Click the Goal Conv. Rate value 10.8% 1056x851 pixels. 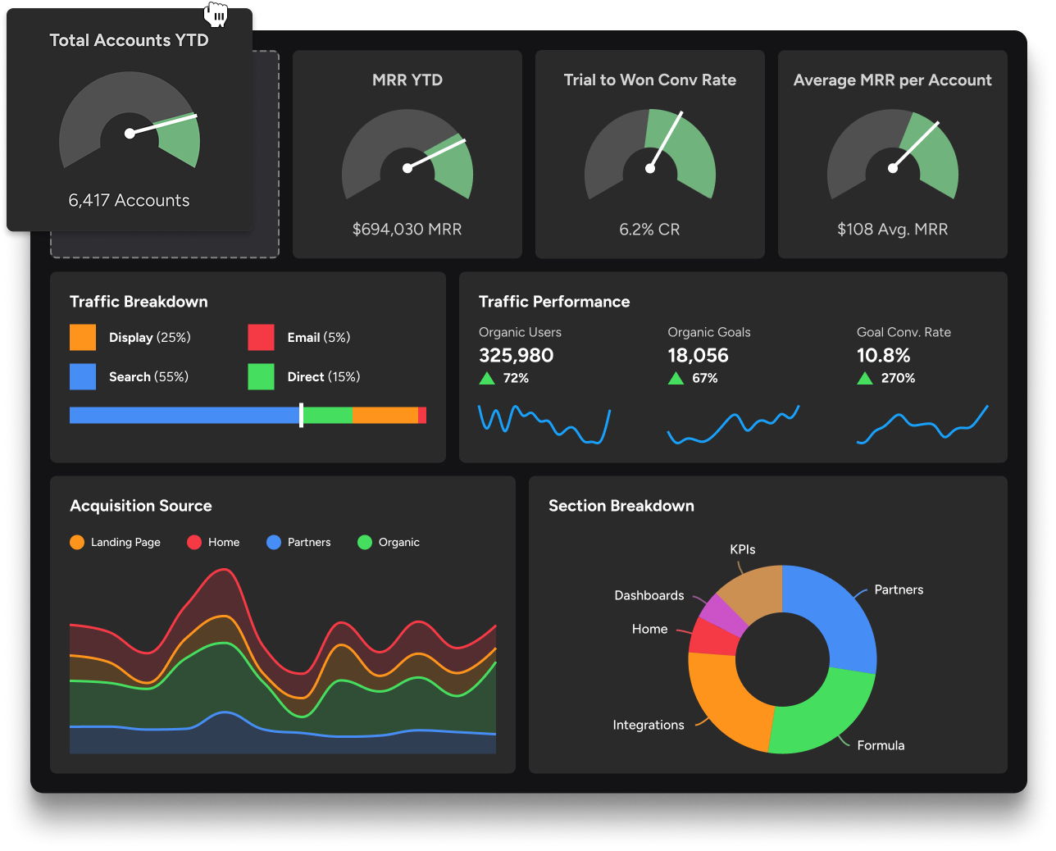pos(884,355)
